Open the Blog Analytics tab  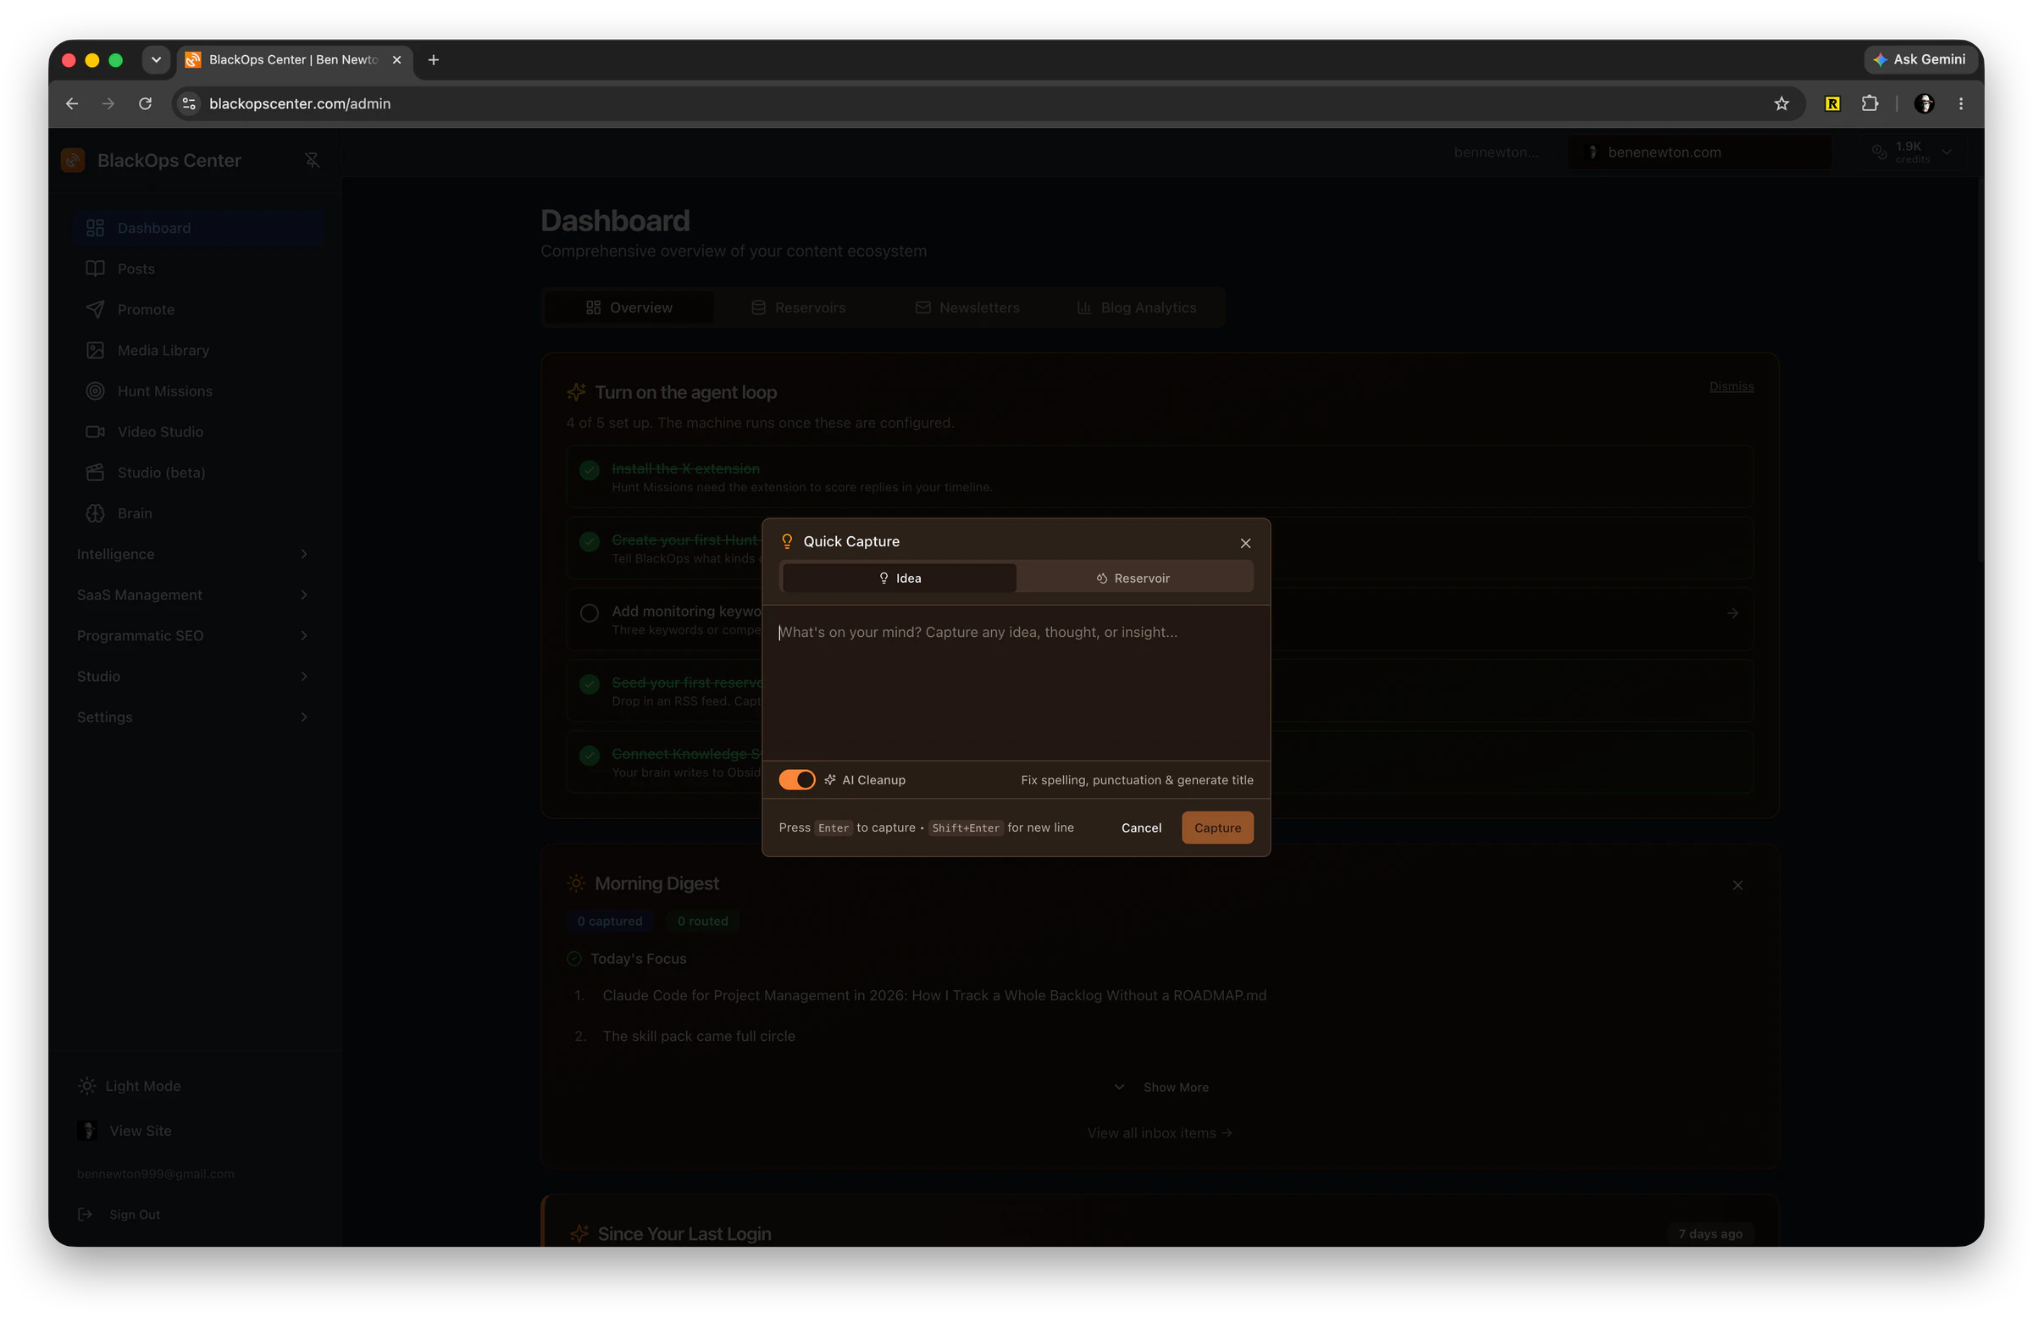point(1136,307)
